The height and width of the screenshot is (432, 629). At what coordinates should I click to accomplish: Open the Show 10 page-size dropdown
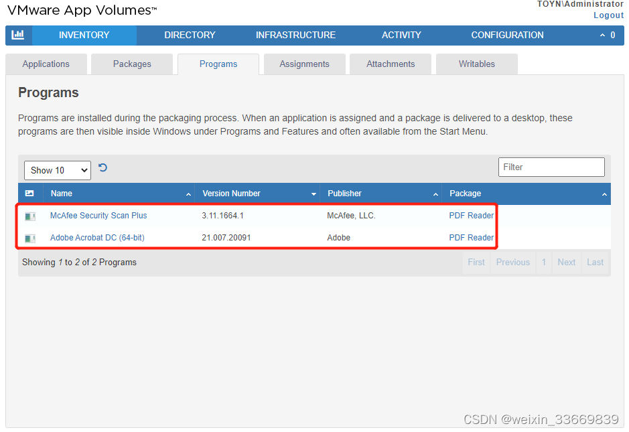point(58,171)
